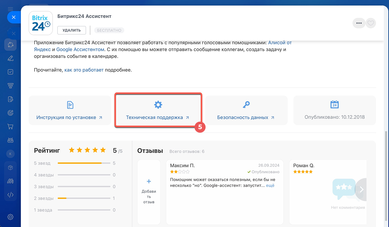Open the hamburger menu in the sidebar

click(x=10, y=9)
